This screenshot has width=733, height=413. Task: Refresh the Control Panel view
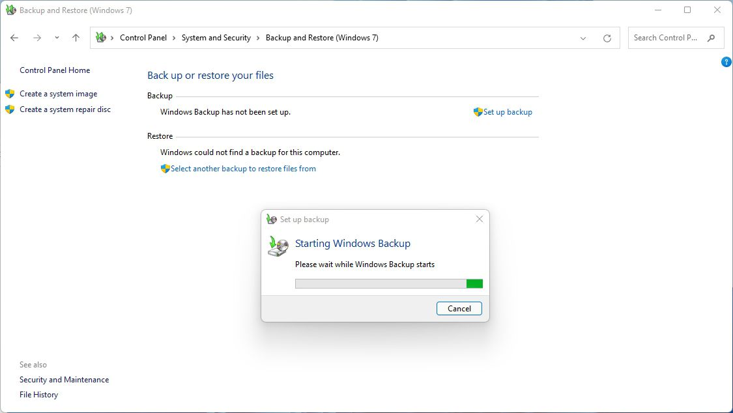click(607, 38)
